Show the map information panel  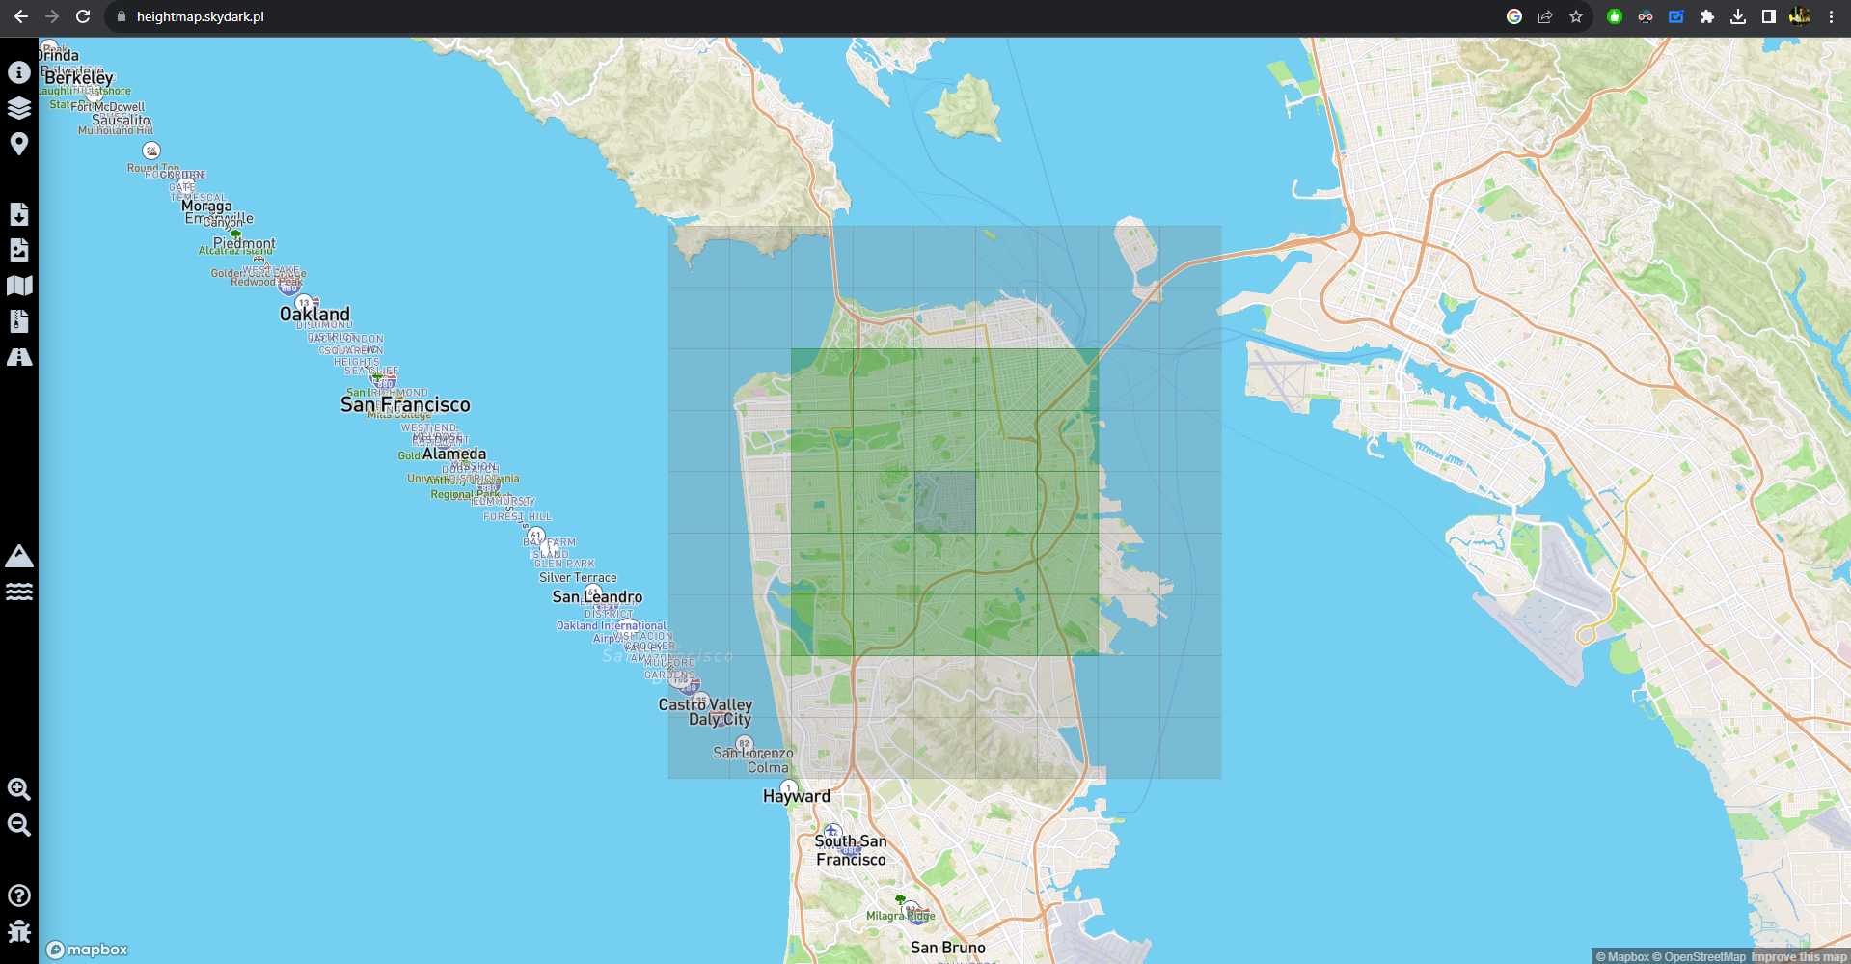(x=17, y=72)
